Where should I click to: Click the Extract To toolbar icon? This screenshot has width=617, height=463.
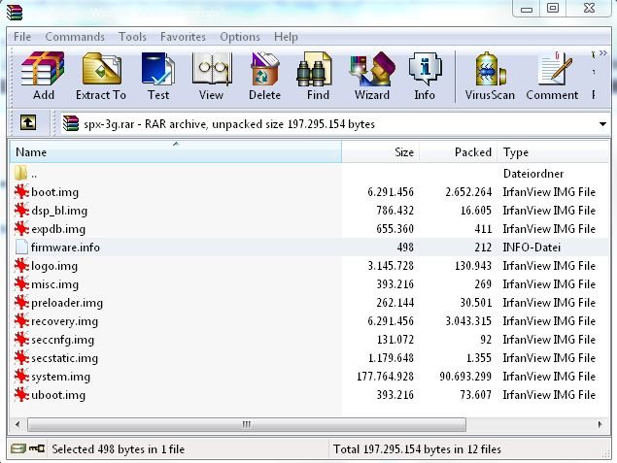tap(101, 69)
